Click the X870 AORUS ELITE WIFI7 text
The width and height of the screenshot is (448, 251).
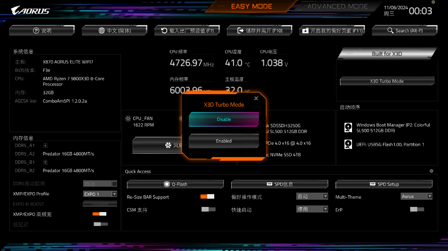68,62
